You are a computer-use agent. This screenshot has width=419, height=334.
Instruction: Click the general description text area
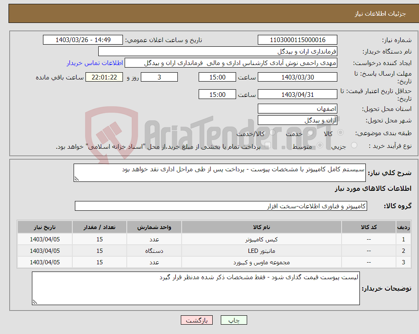(219, 173)
